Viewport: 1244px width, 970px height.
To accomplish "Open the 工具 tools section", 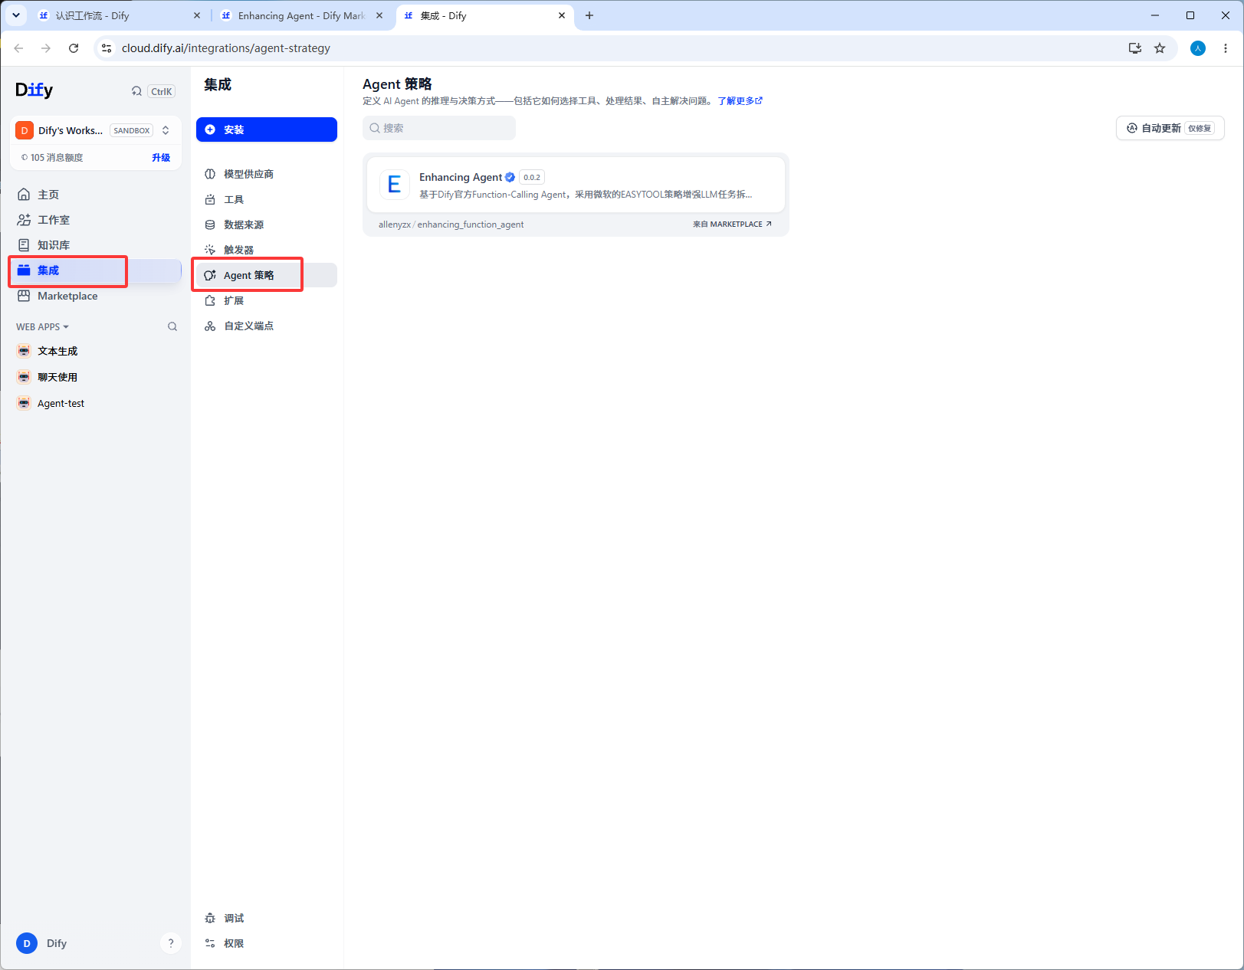I will tap(267, 199).
